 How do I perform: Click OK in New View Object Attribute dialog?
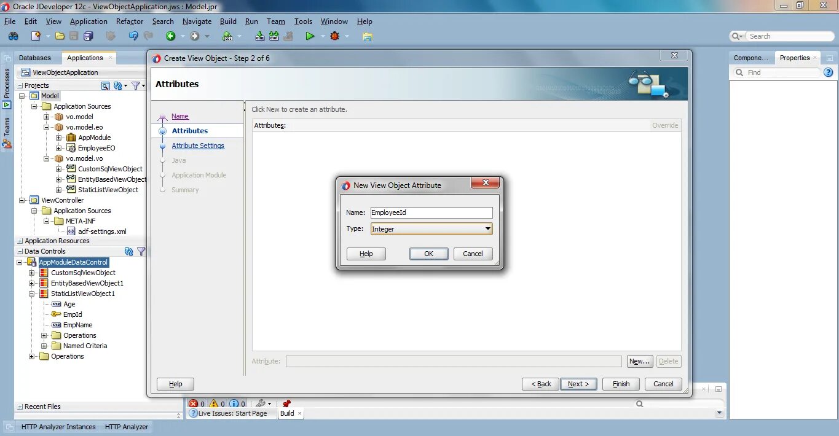pos(429,254)
